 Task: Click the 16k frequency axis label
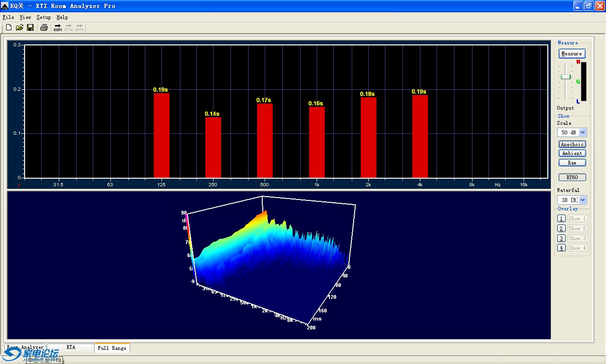pos(524,184)
